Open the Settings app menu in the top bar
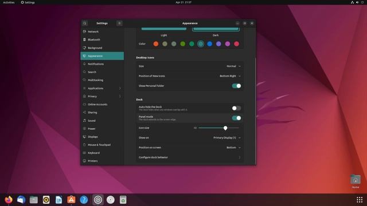 pos(28,2)
